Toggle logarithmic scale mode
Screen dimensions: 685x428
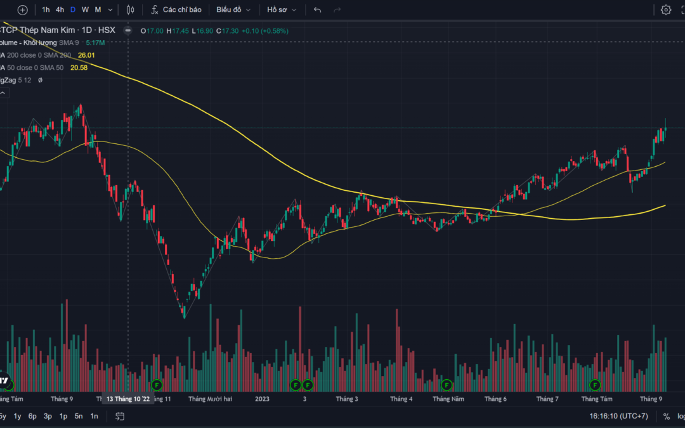click(681, 417)
